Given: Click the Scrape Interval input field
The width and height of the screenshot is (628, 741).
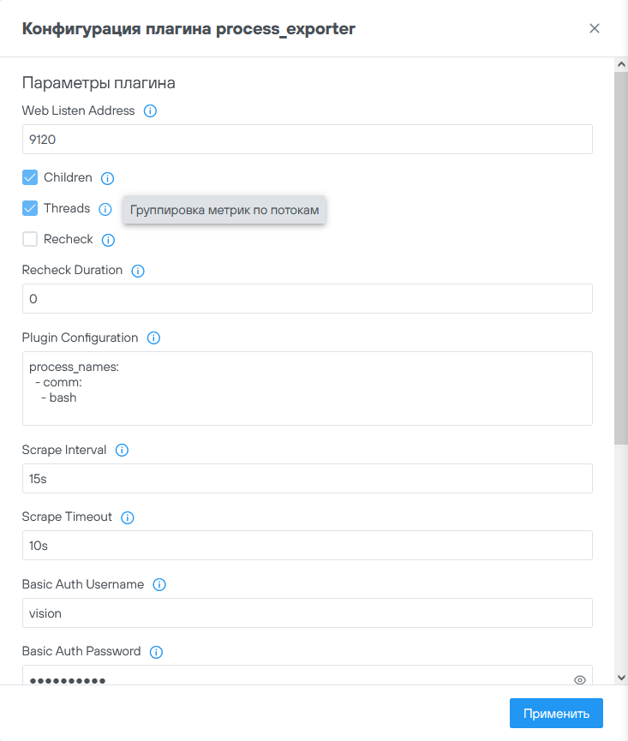Looking at the screenshot, I should 307,479.
